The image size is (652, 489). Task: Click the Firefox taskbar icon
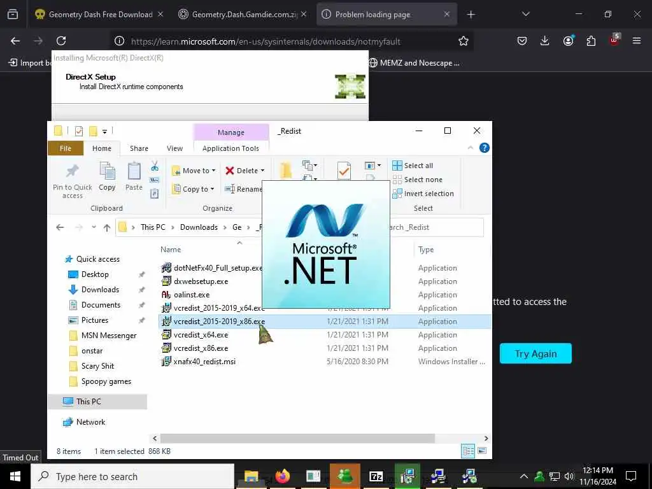(x=282, y=476)
